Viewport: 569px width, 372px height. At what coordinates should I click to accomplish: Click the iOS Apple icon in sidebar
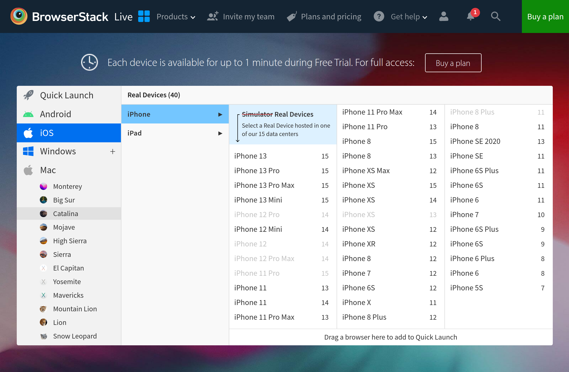pyautogui.click(x=29, y=133)
